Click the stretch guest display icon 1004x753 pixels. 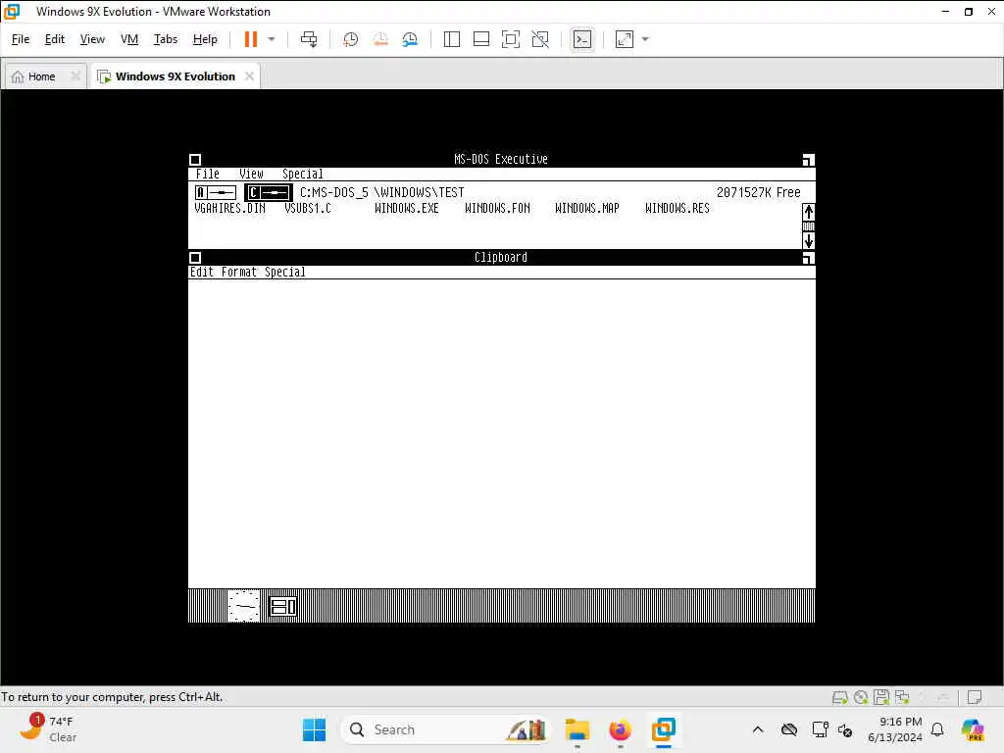(x=625, y=39)
